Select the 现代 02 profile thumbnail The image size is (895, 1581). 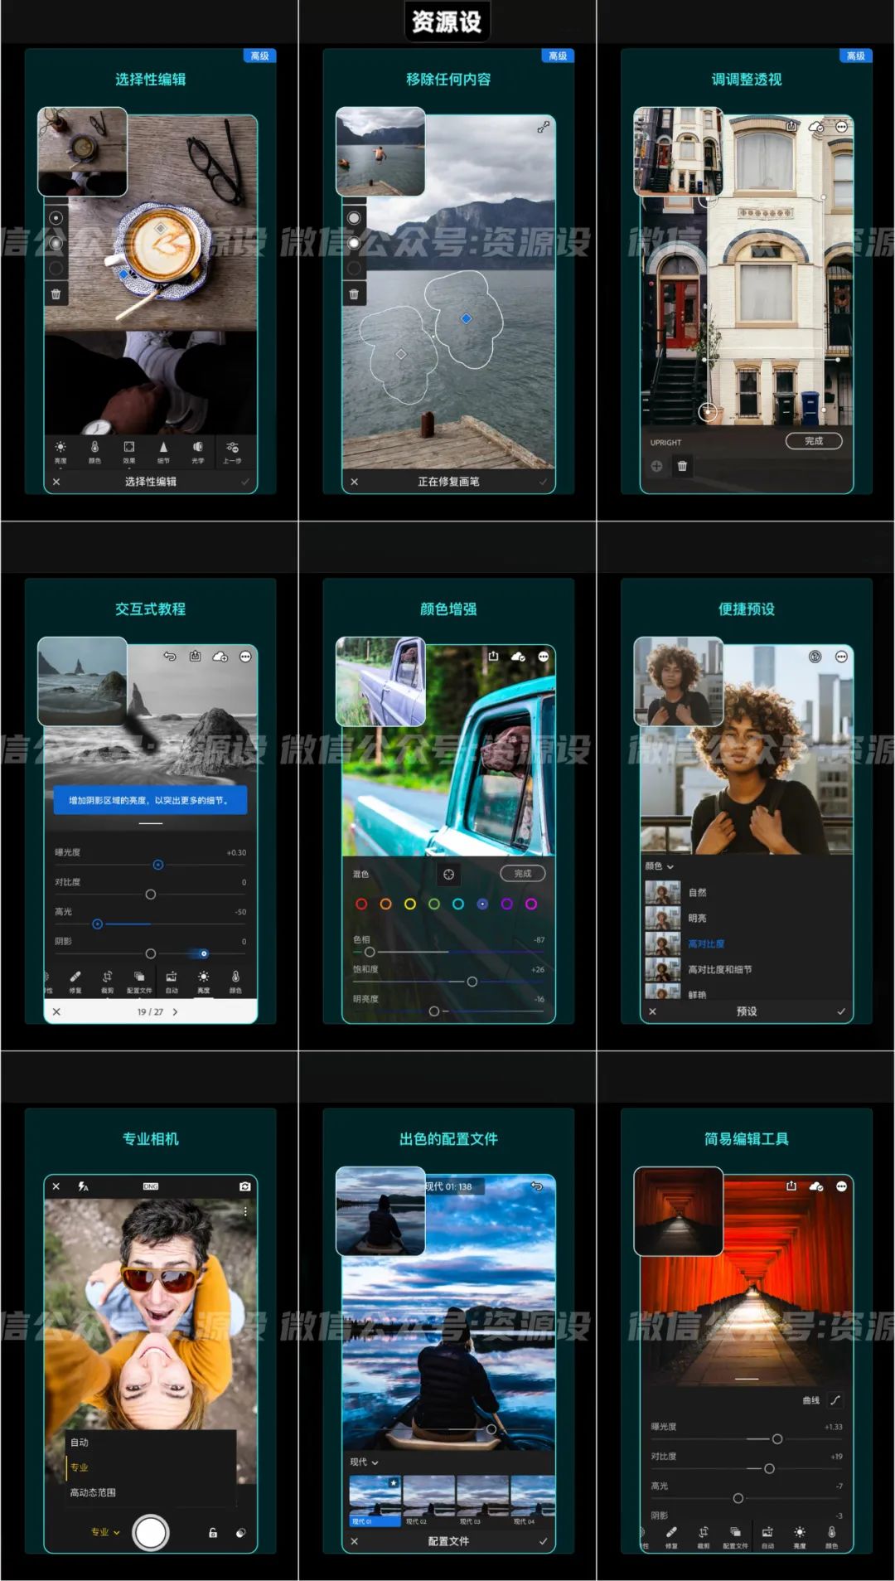point(428,1500)
